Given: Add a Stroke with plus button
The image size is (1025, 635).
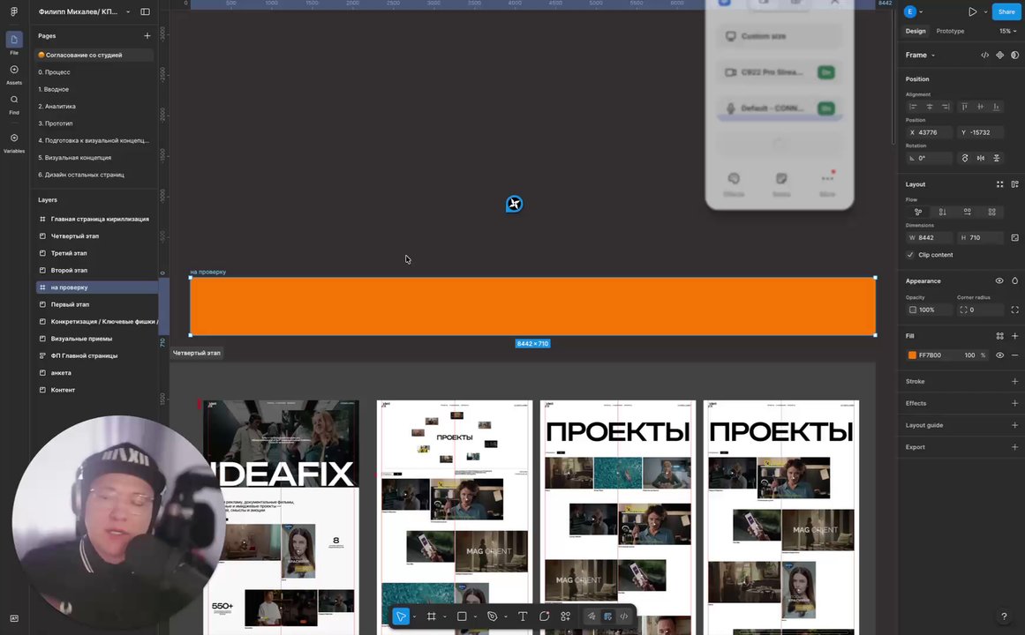Looking at the screenshot, I should click(1014, 382).
